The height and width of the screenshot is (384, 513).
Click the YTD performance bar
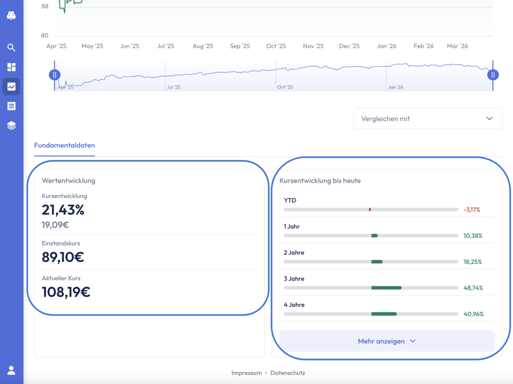371,210
